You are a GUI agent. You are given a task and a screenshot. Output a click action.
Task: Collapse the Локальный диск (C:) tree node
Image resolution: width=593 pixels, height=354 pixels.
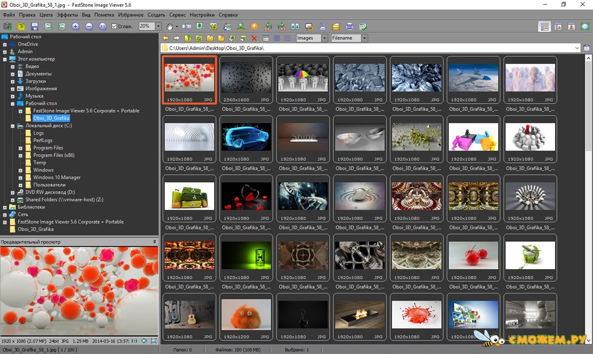click(x=12, y=126)
